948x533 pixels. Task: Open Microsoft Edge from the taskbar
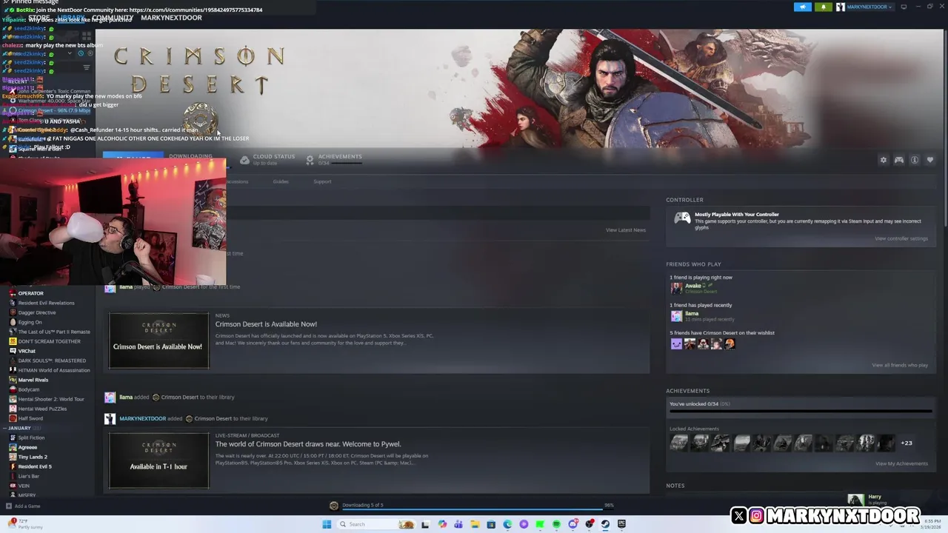tap(507, 524)
